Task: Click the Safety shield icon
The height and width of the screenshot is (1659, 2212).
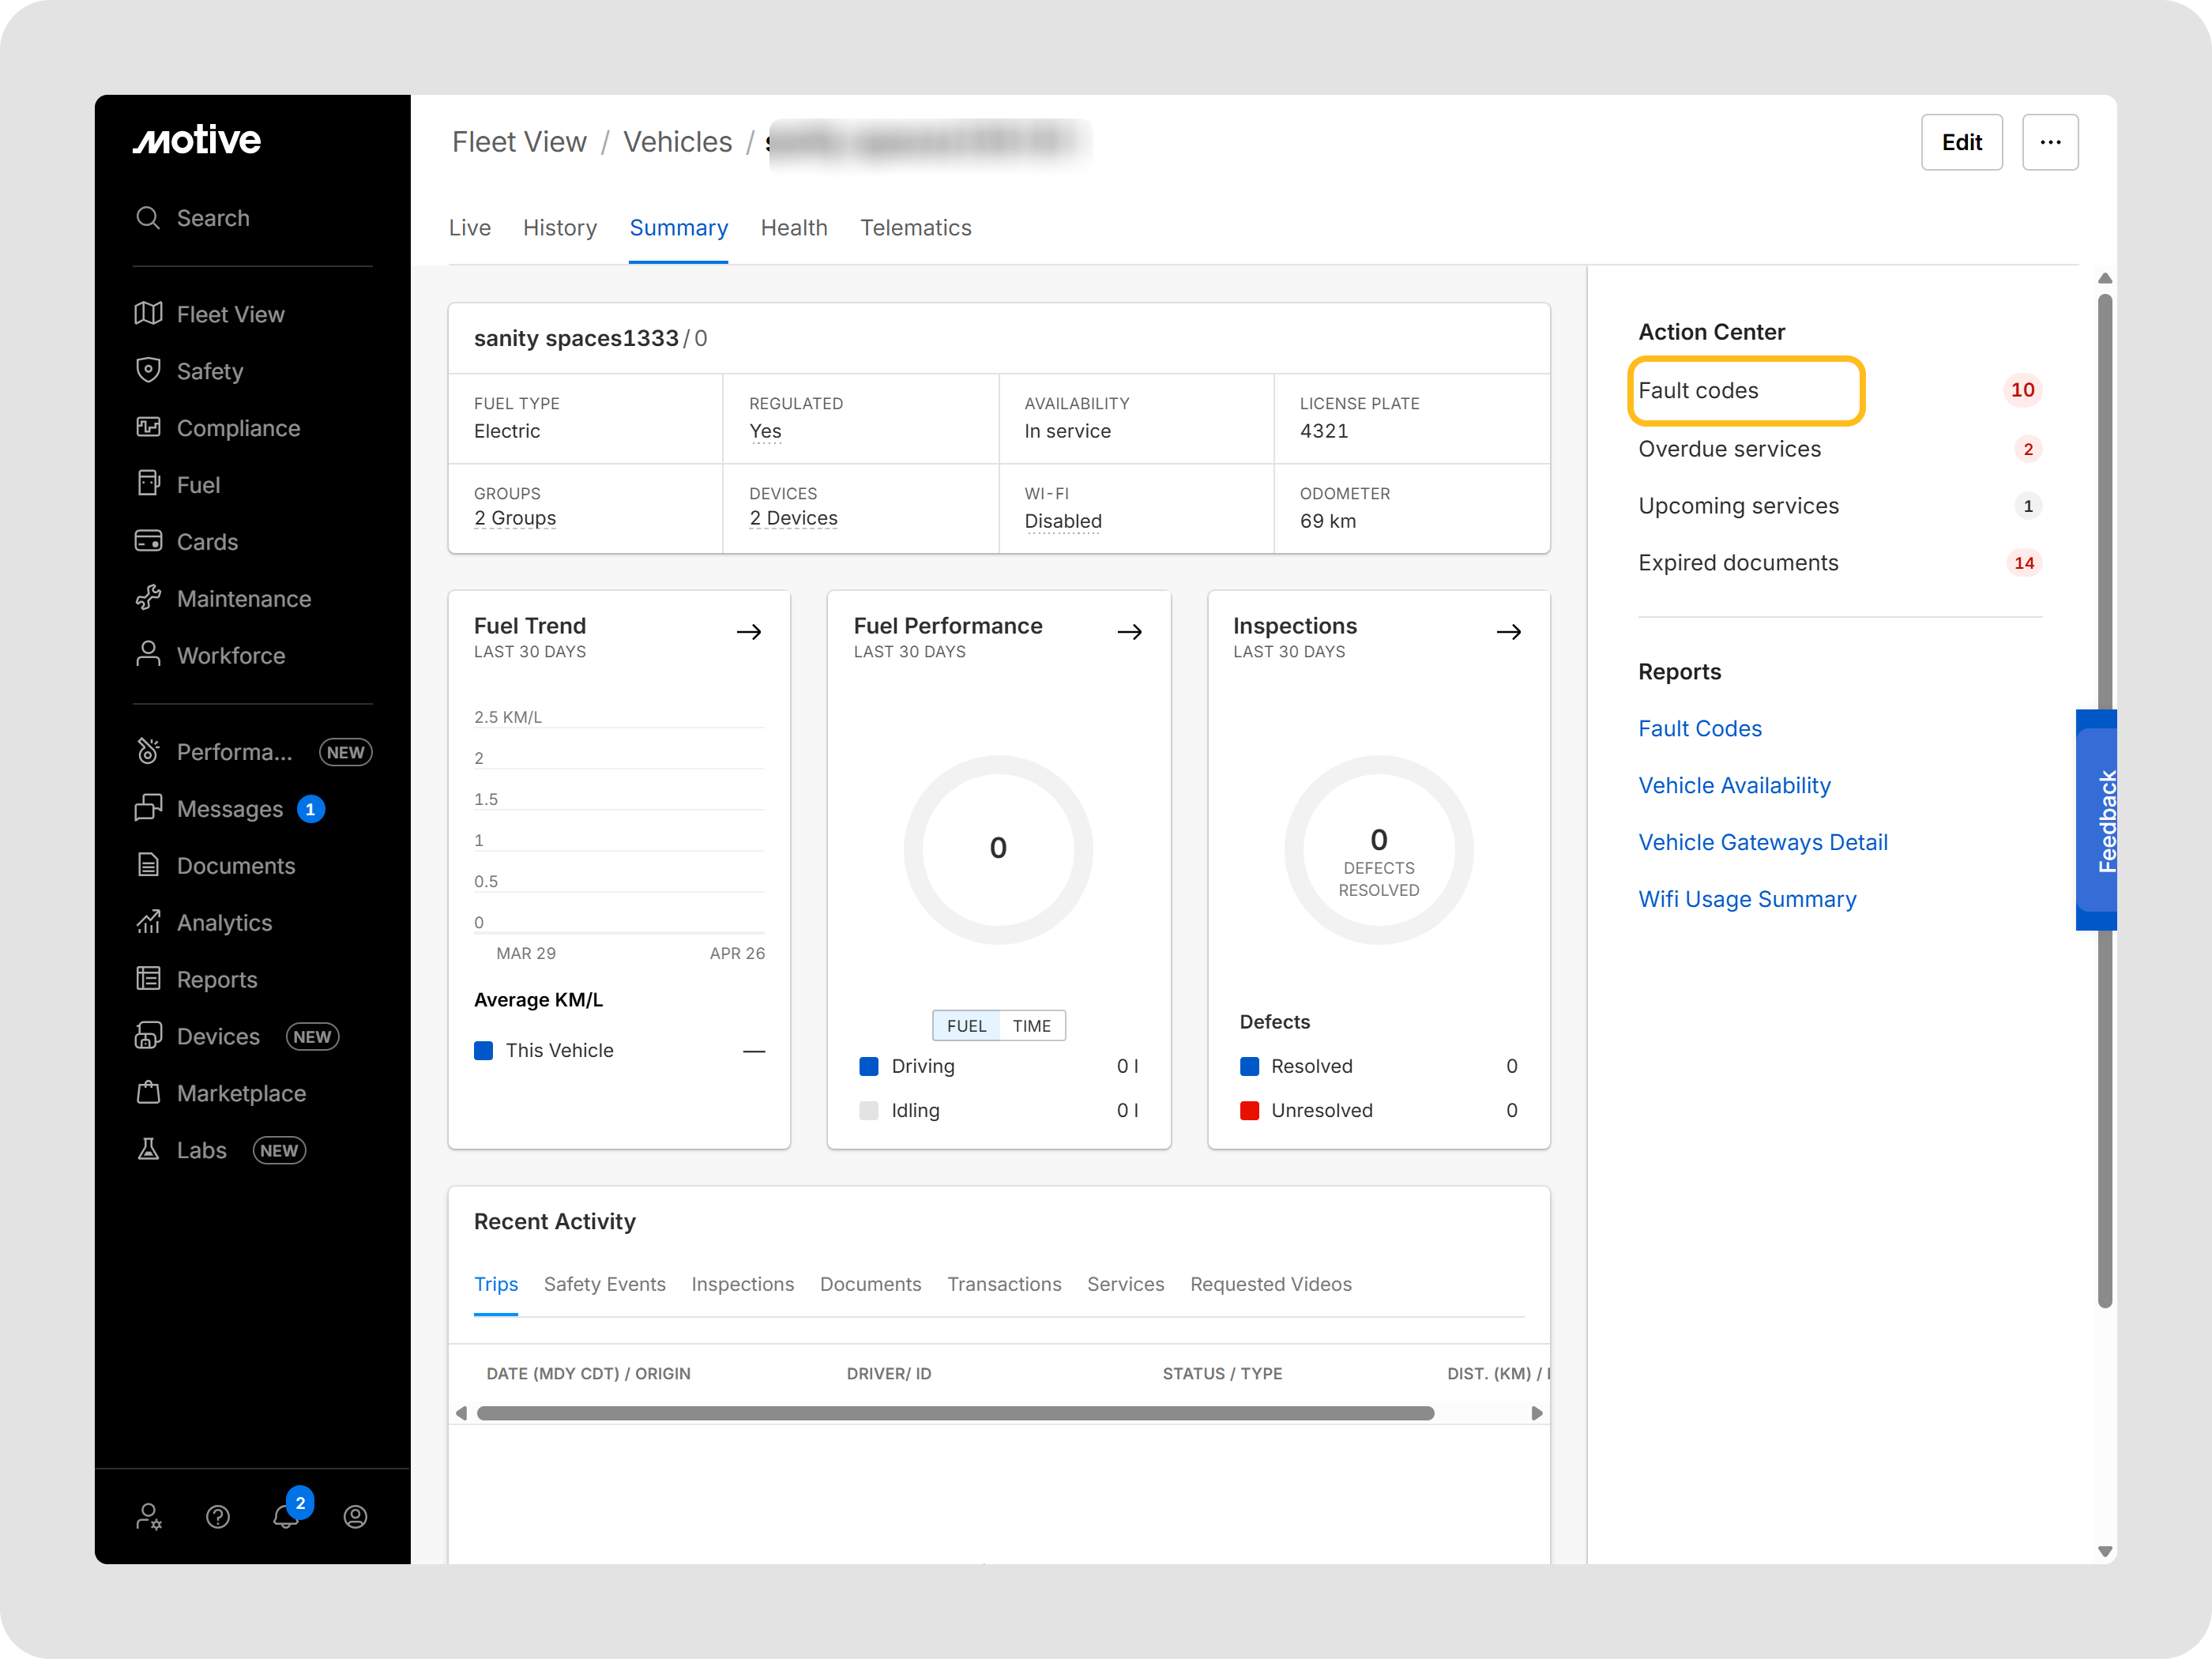Action: tap(148, 370)
